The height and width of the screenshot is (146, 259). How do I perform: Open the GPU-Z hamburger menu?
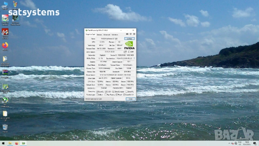coord(134,34)
